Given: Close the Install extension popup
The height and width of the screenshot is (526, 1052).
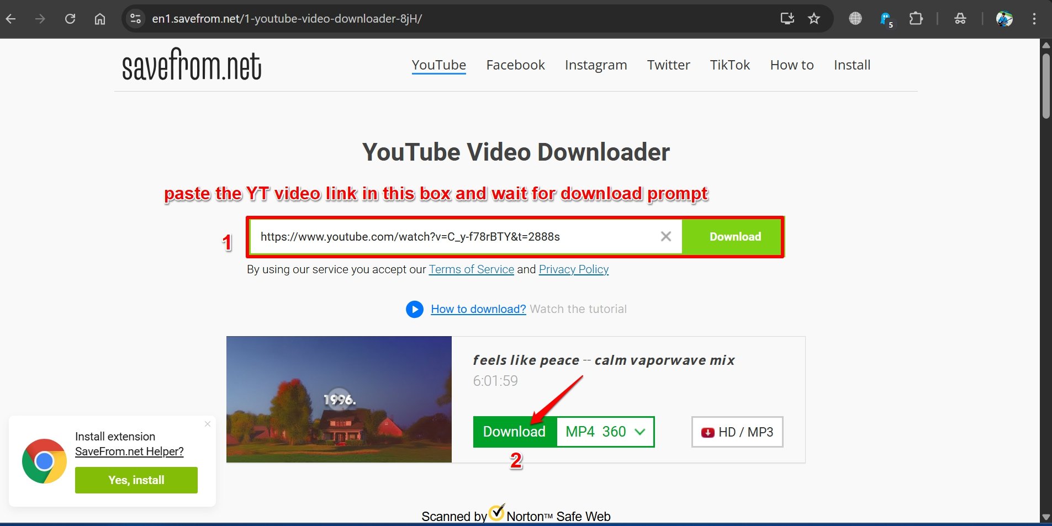Looking at the screenshot, I should coord(208,424).
